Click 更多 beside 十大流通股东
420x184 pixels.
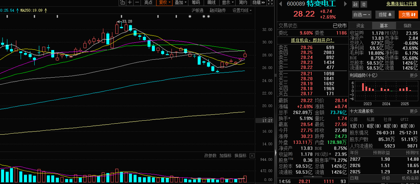point(414,111)
